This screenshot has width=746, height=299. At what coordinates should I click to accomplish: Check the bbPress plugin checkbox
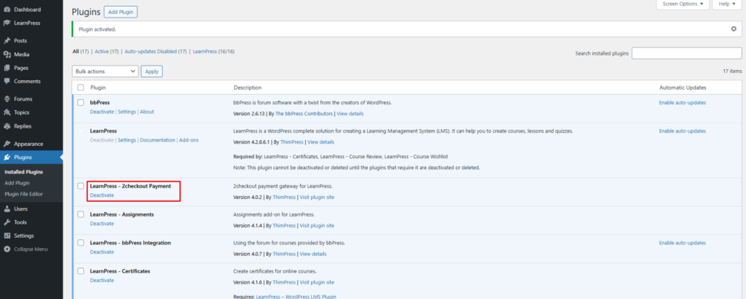[x=80, y=102]
